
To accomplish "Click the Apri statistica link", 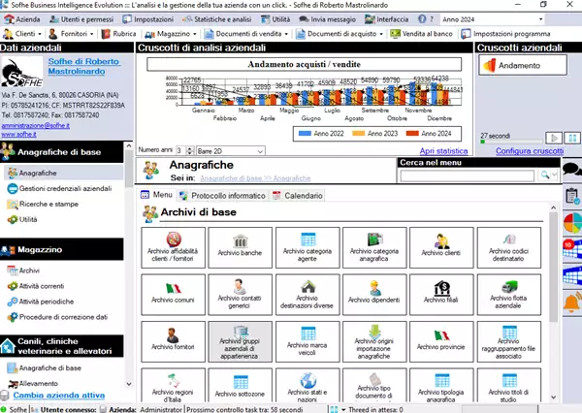I will pos(443,151).
